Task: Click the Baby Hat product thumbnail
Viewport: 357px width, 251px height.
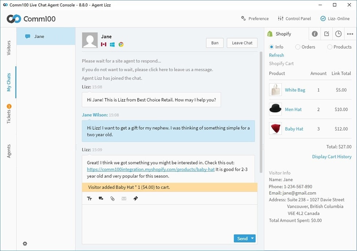Action: tap(275, 129)
